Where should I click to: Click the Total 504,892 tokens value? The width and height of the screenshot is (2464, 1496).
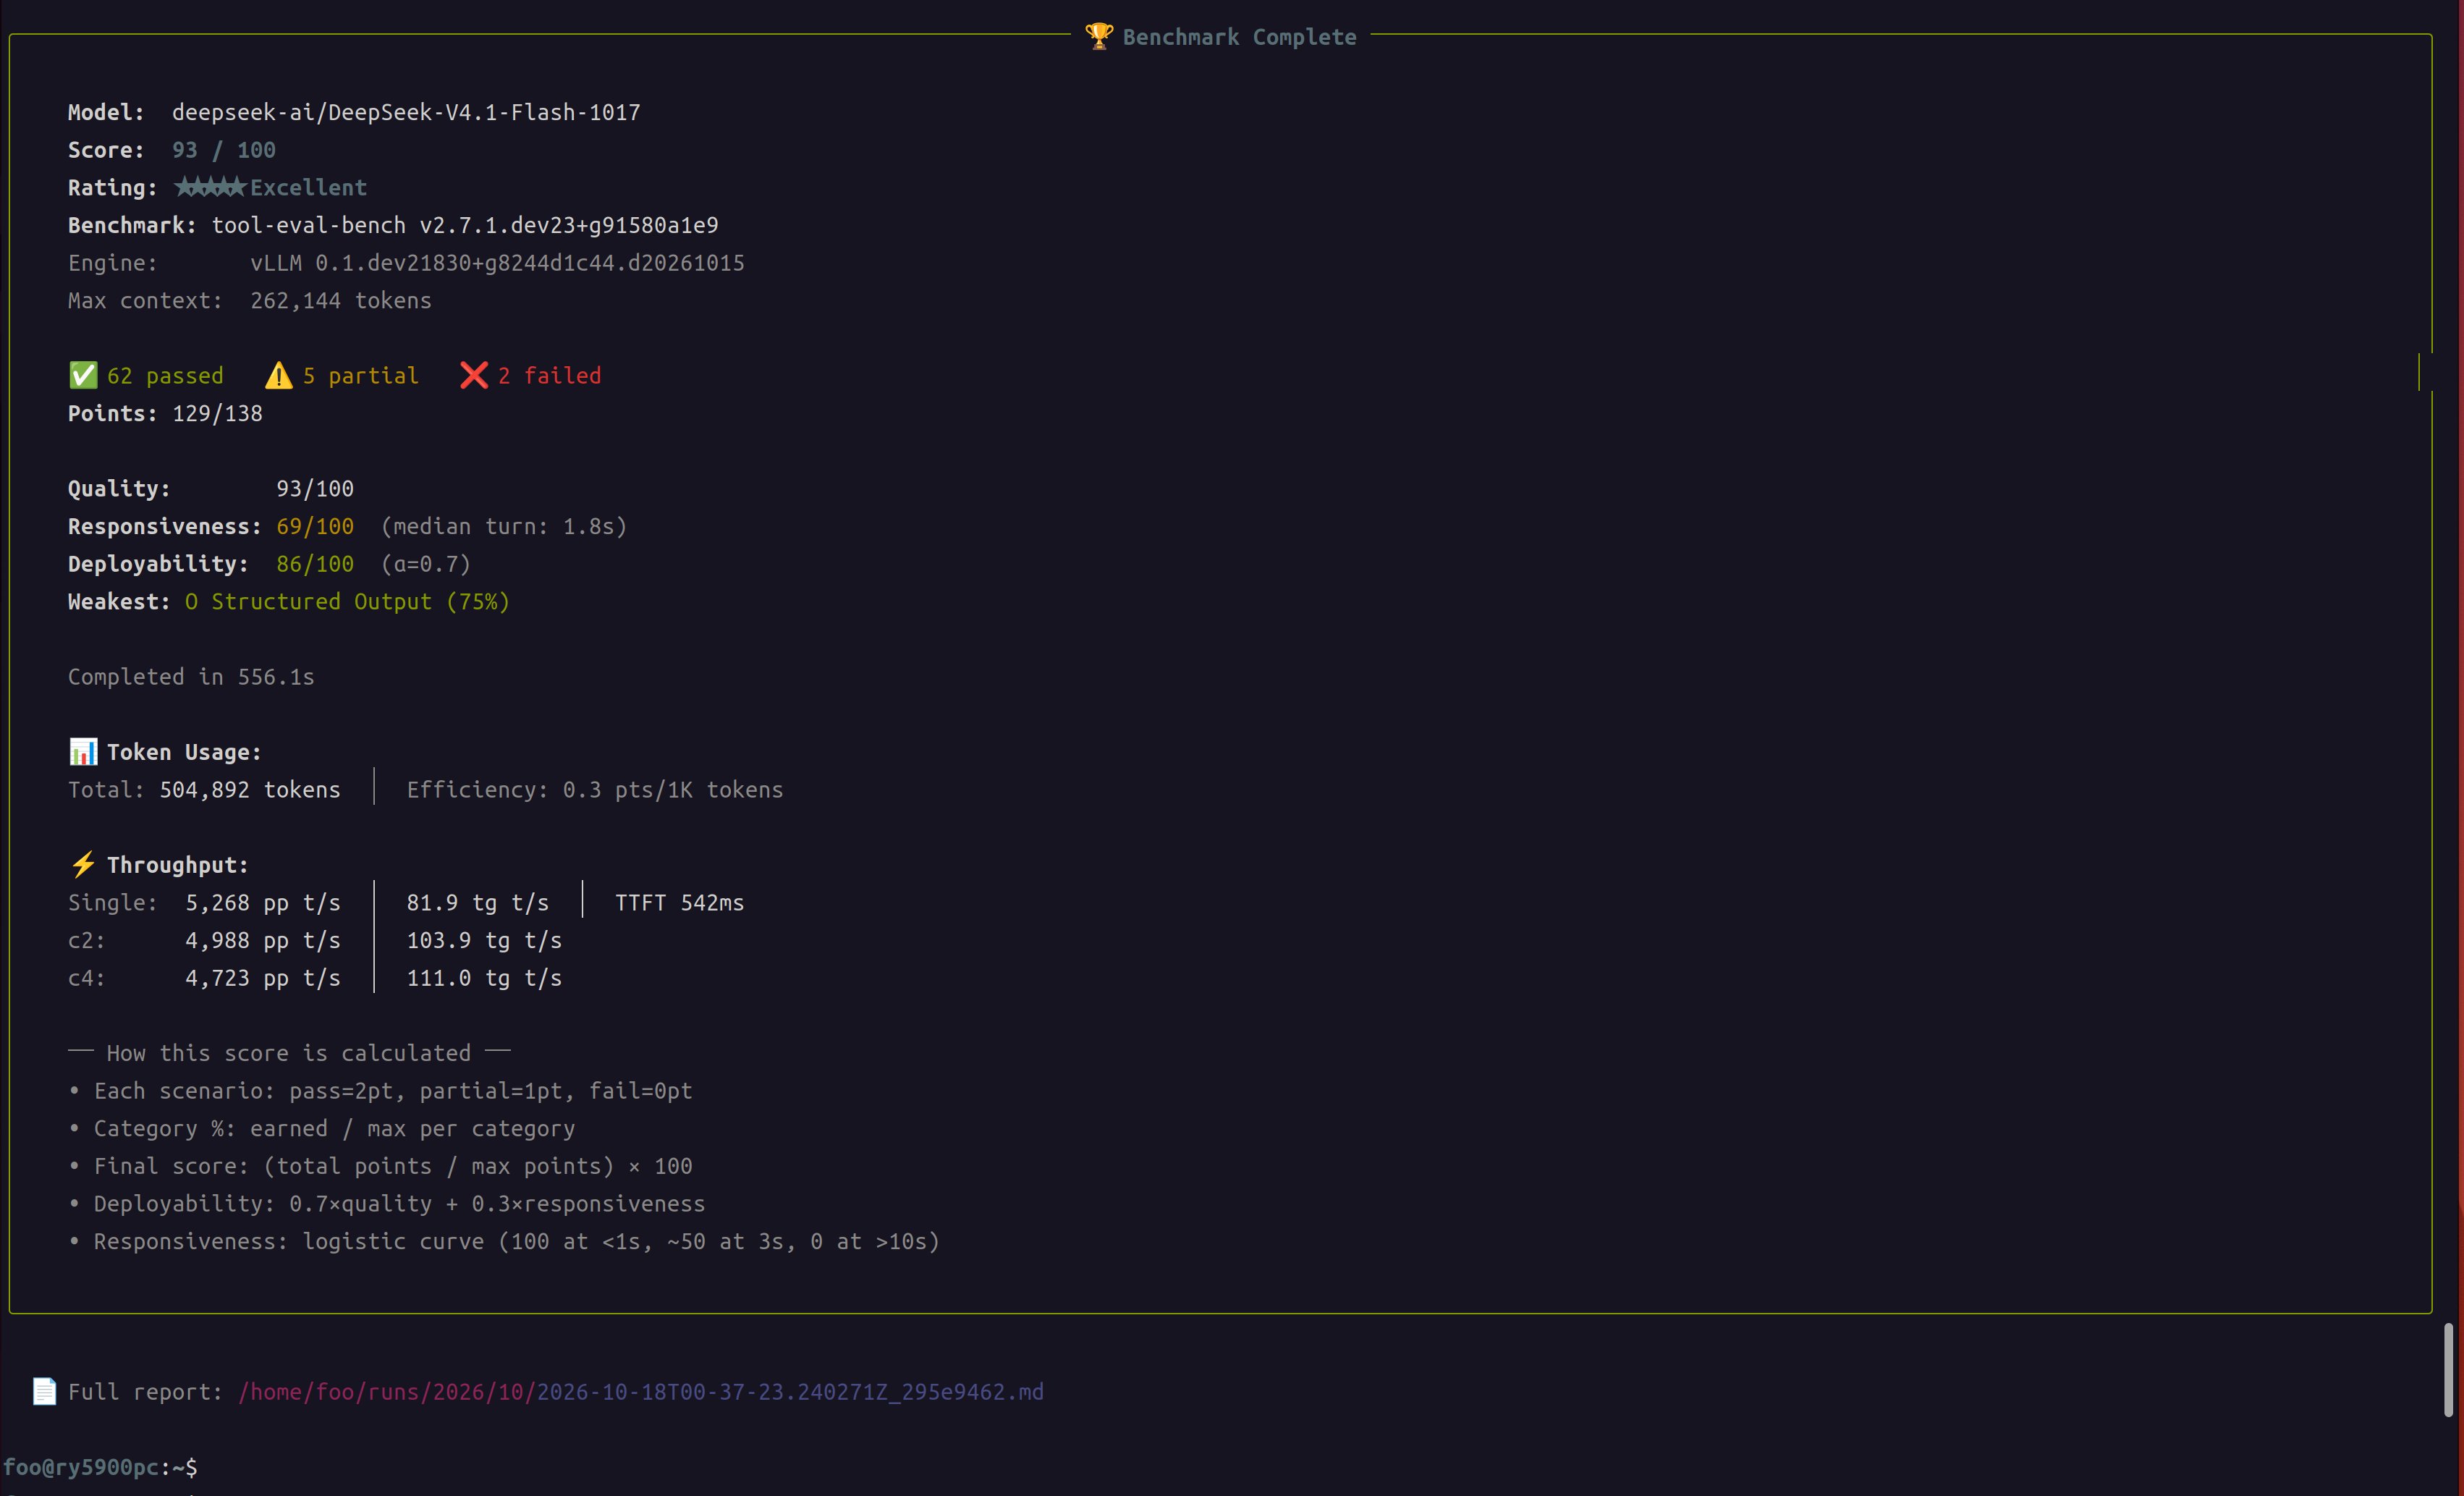point(250,790)
